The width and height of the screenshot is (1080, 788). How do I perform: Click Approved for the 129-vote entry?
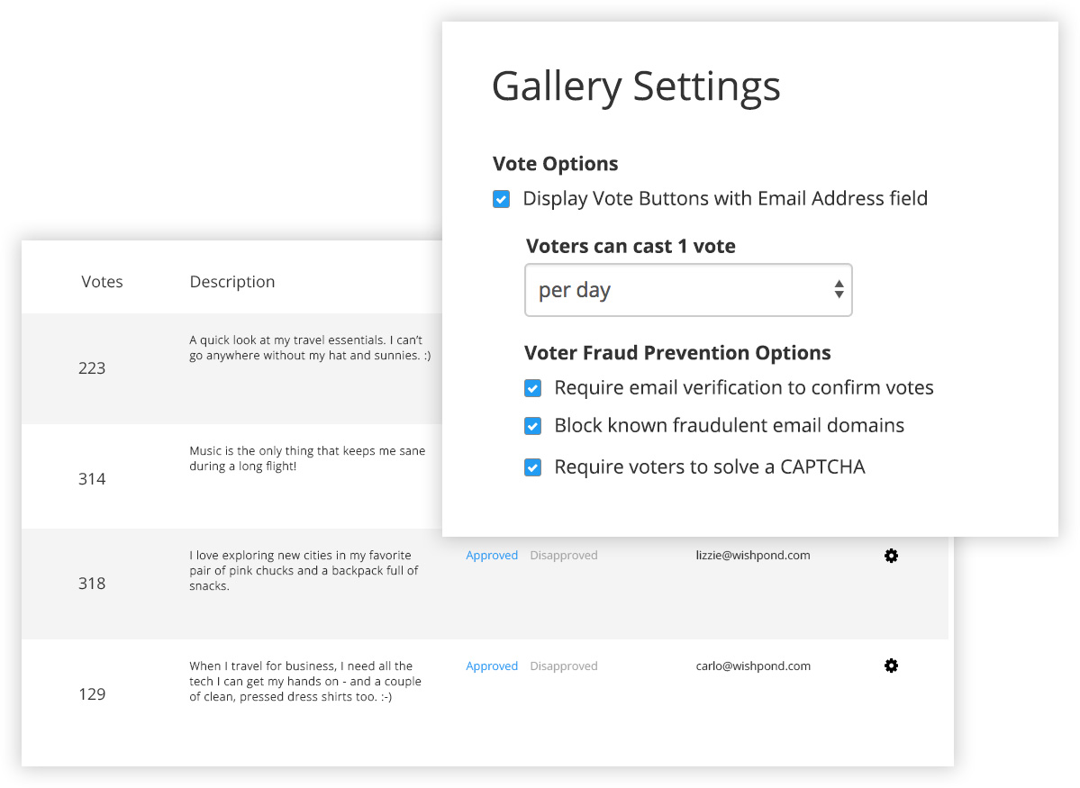pos(492,666)
